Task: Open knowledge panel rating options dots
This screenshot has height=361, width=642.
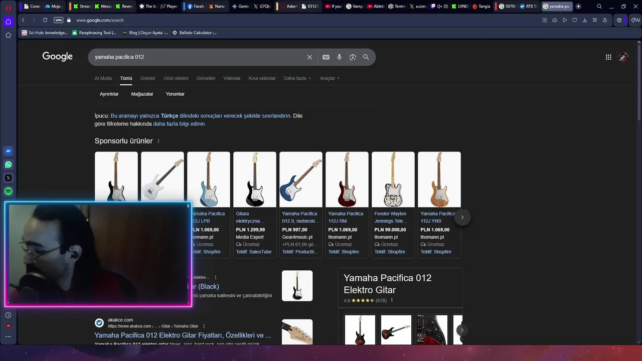Action: [x=392, y=300]
